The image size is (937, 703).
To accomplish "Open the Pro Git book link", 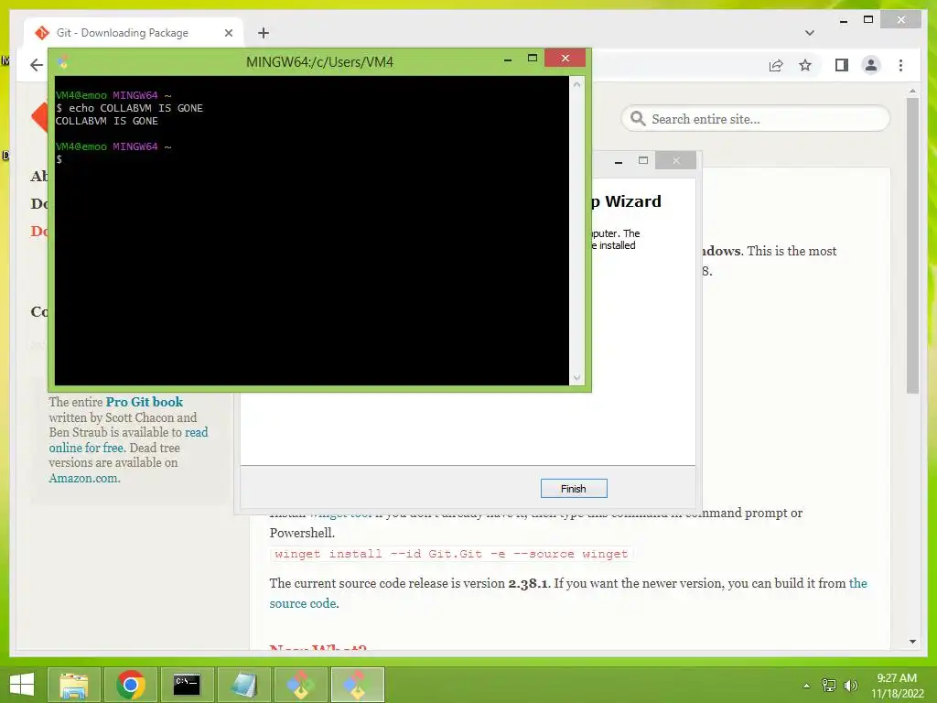I will [145, 402].
